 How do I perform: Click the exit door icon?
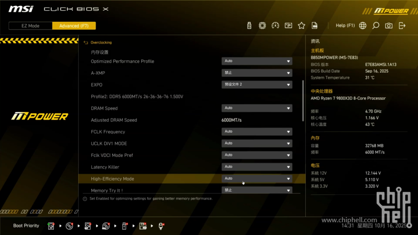[402, 26]
